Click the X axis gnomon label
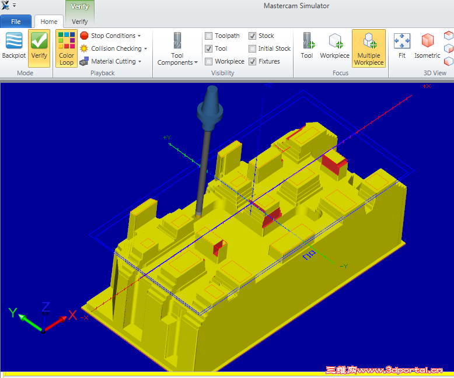 73,315
